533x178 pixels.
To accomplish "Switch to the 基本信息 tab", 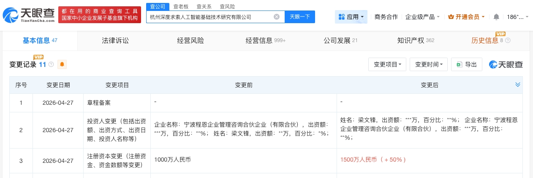I will coord(40,41).
